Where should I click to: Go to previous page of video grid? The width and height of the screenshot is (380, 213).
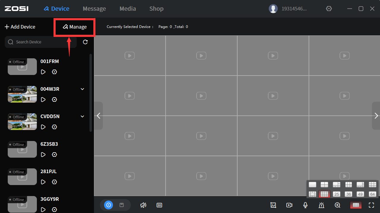[x=99, y=116]
